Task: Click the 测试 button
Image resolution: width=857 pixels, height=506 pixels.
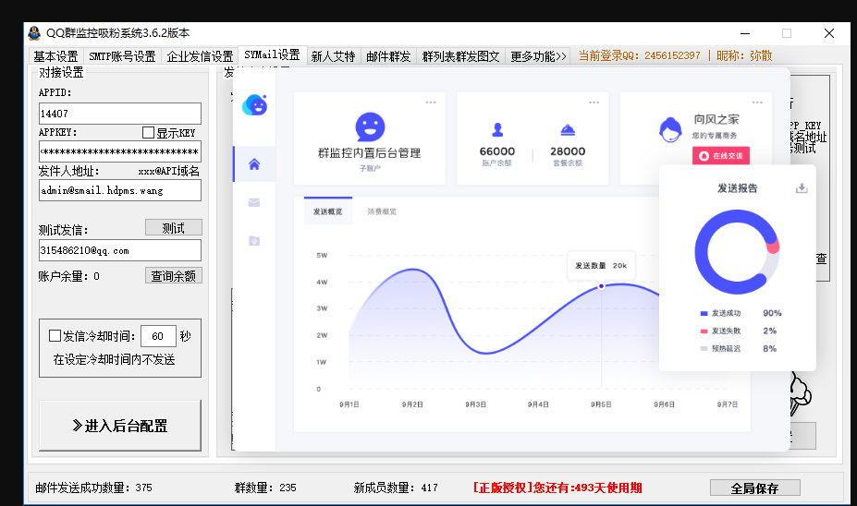Action: pyautogui.click(x=173, y=228)
